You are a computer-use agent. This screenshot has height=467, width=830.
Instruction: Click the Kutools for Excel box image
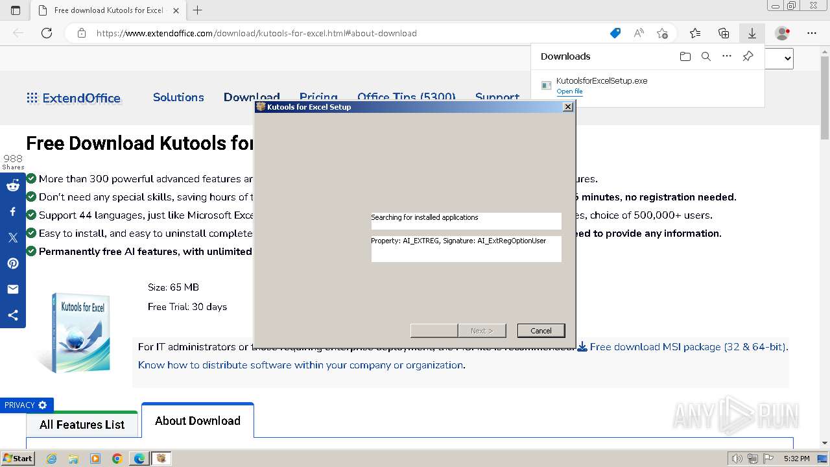coord(78,332)
